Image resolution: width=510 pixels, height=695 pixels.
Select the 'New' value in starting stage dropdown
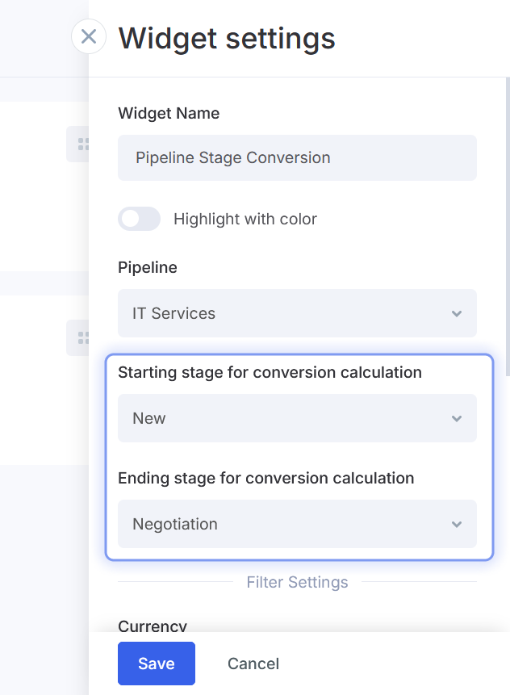[x=149, y=418]
